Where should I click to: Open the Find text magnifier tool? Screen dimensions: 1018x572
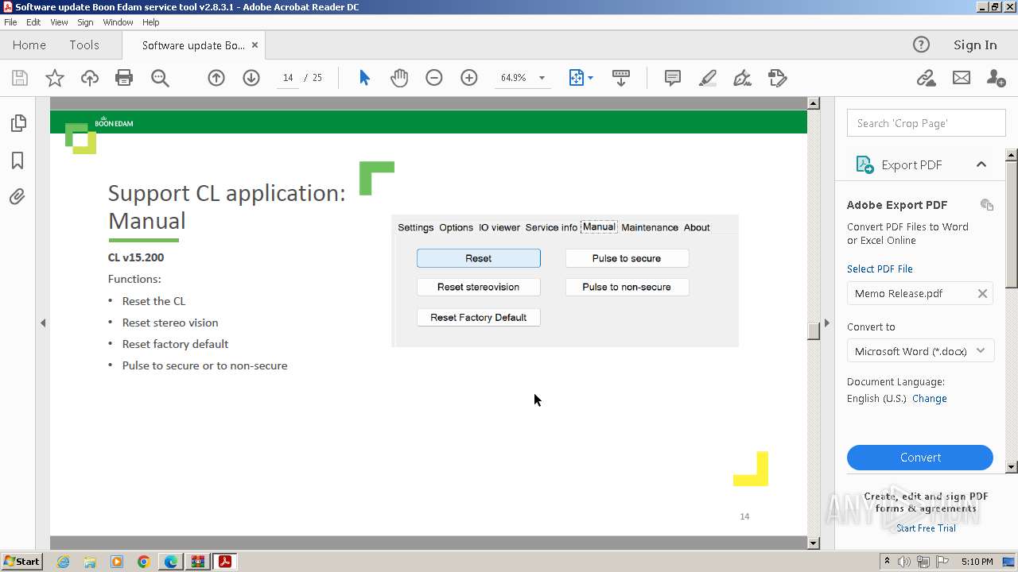click(160, 78)
